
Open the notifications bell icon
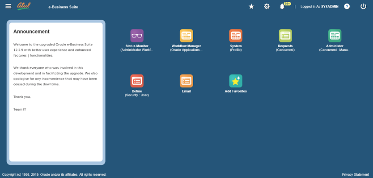click(x=282, y=7)
